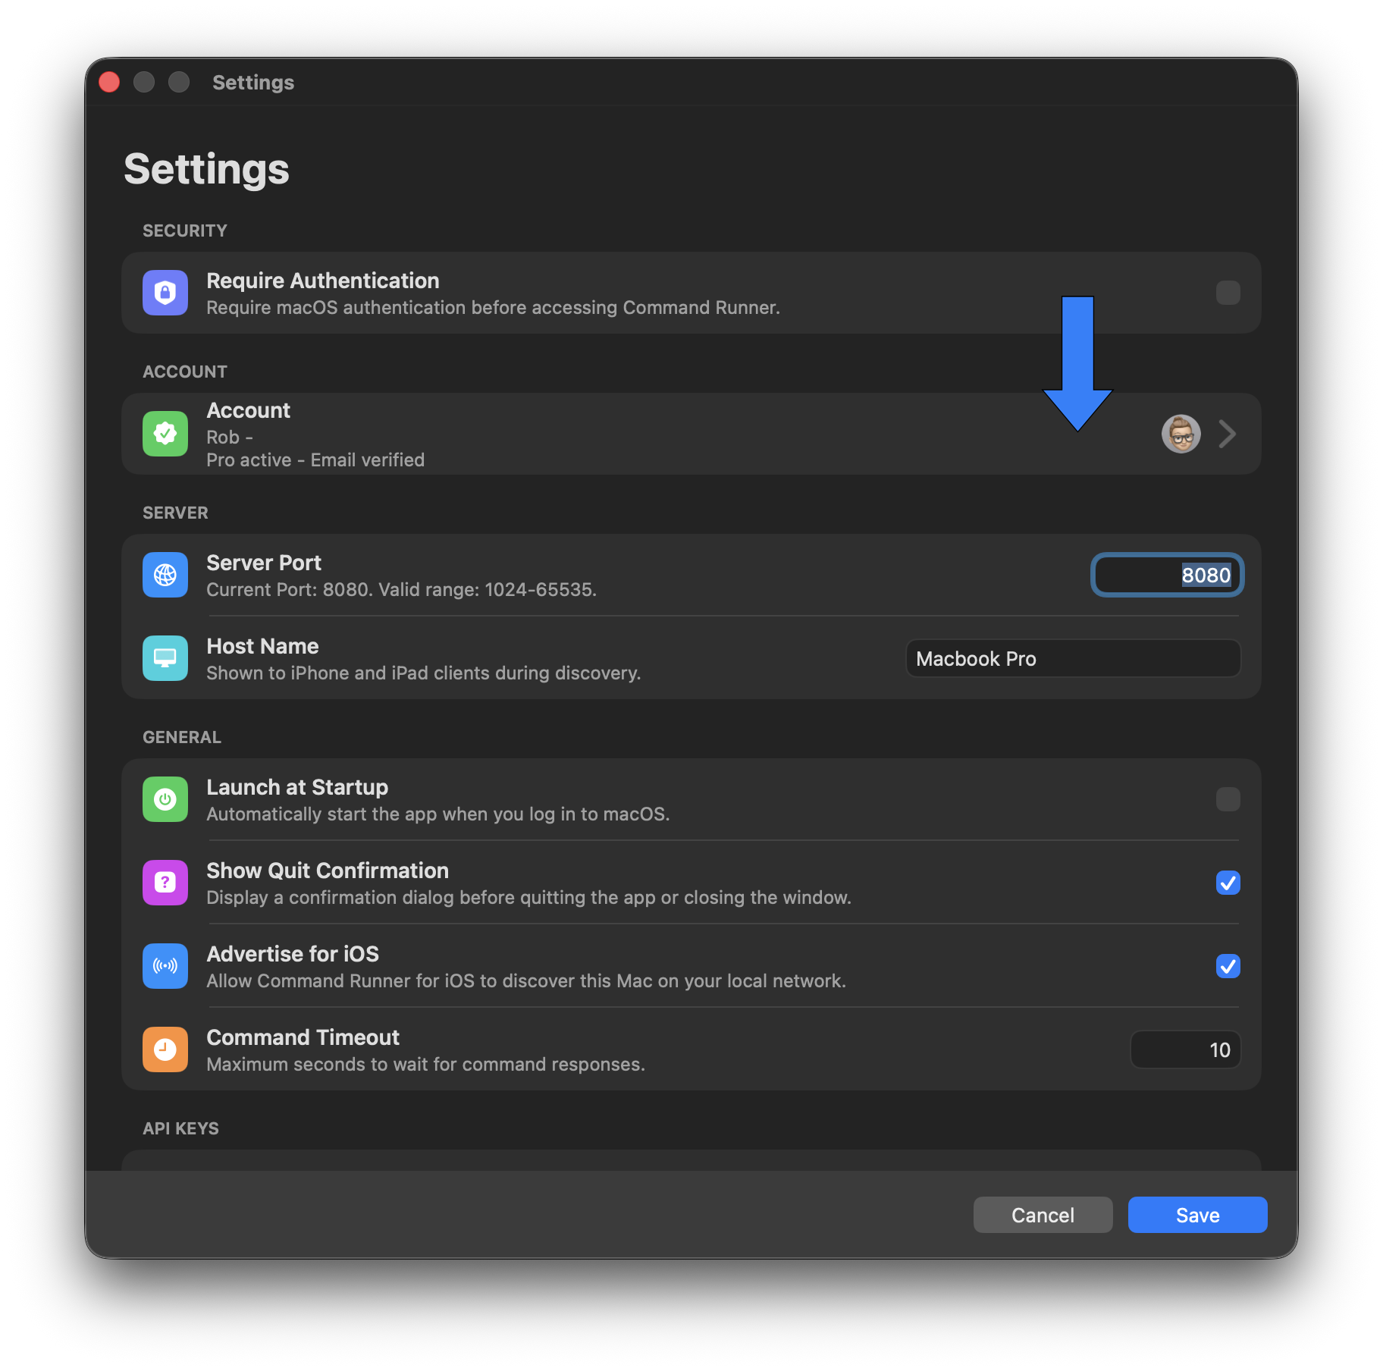Screen dimensions: 1383x1371
Task: Click the Command Timeout clock icon
Action: 165,1049
